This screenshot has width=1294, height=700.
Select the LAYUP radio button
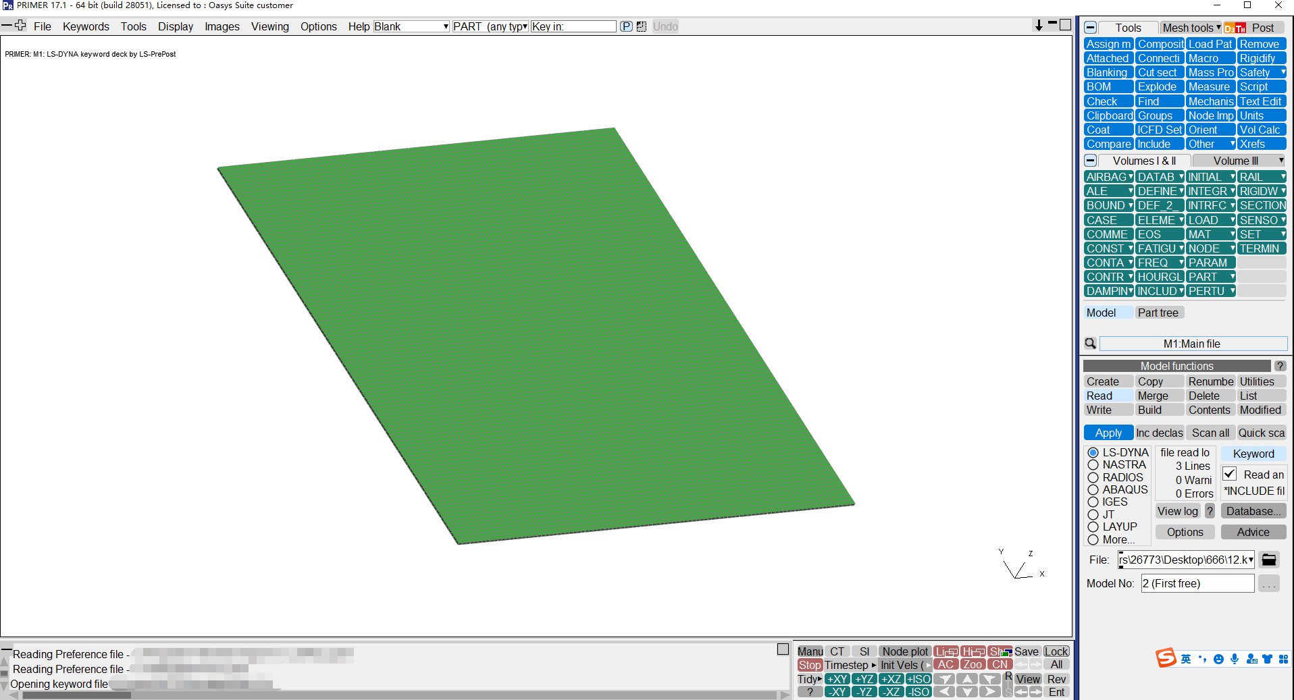(x=1093, y=527)
